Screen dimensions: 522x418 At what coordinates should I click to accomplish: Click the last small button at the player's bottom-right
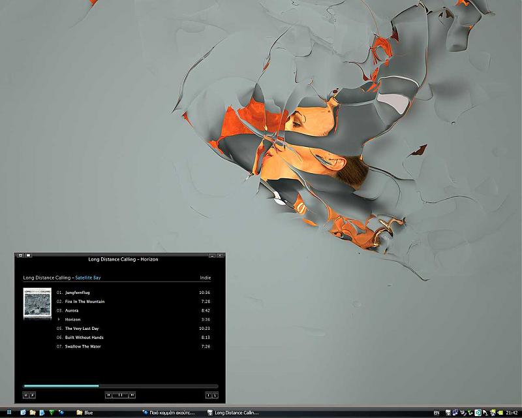pos(215,395)
